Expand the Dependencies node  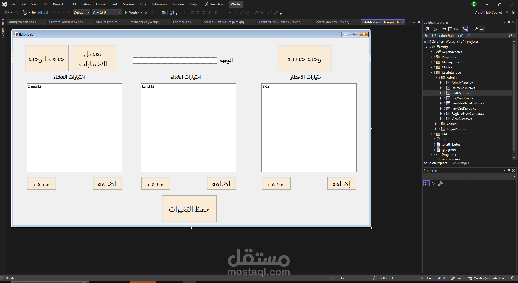click(x=431, y=52)
